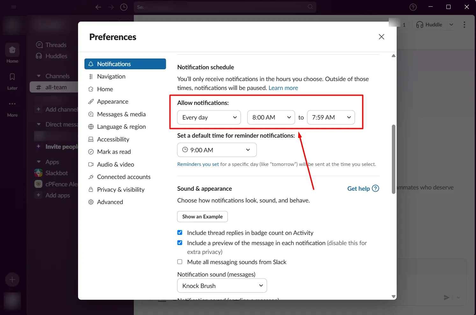Click the preferences vertical scrollbar thumb
This screenshot has height=315, width=476.
[394, 159]
